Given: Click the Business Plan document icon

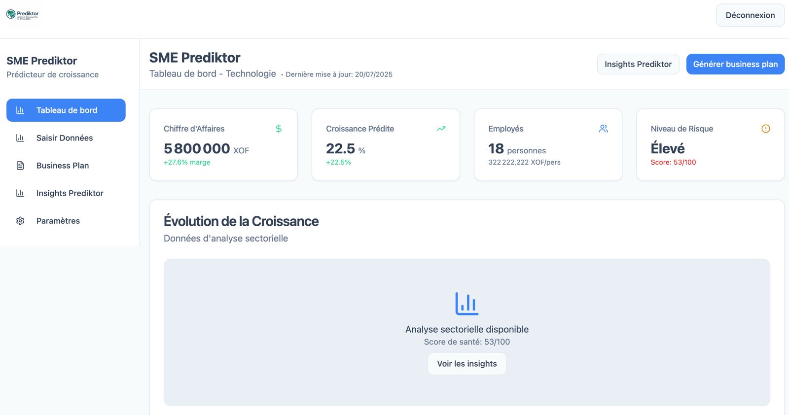Looking at the screenshot, I should click(x=20, y=166).
